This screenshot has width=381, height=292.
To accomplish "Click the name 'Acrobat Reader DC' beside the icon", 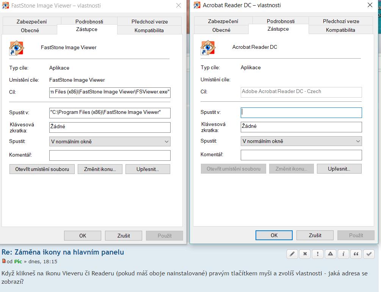I will click(x=255, y=47).
